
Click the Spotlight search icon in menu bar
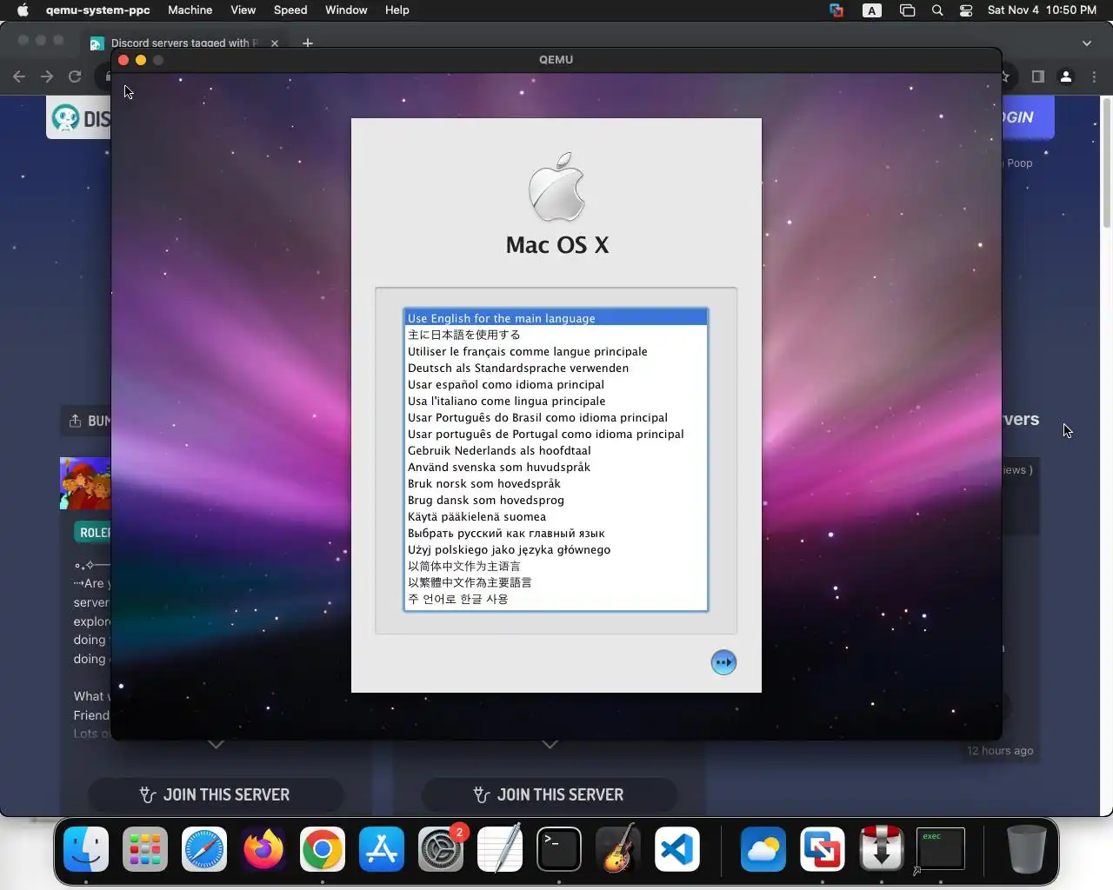(936, 10)
